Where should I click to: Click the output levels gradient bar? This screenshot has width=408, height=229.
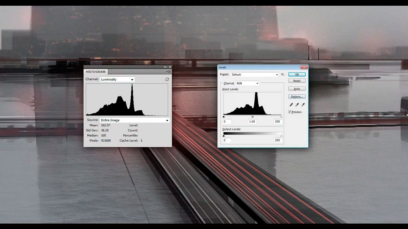[252, 133]
